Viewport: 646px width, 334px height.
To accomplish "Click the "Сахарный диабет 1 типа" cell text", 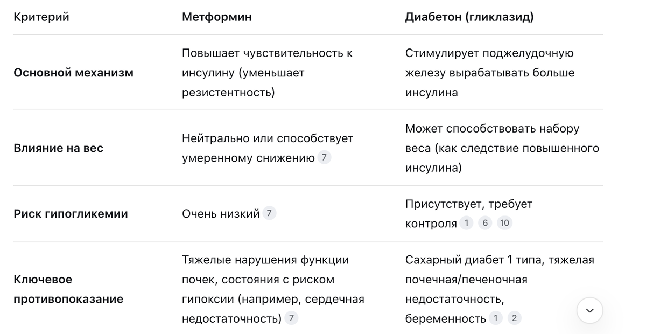I will click(x=500, y=289).
